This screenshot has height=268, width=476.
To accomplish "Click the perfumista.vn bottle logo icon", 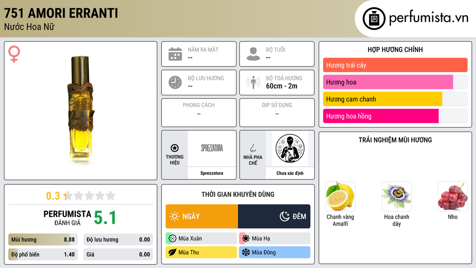I will coord(374,19).
